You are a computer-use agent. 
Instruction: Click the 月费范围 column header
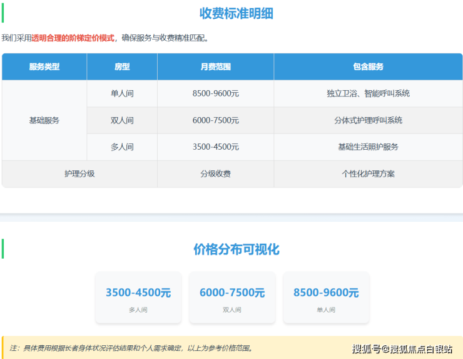point(215,66)
